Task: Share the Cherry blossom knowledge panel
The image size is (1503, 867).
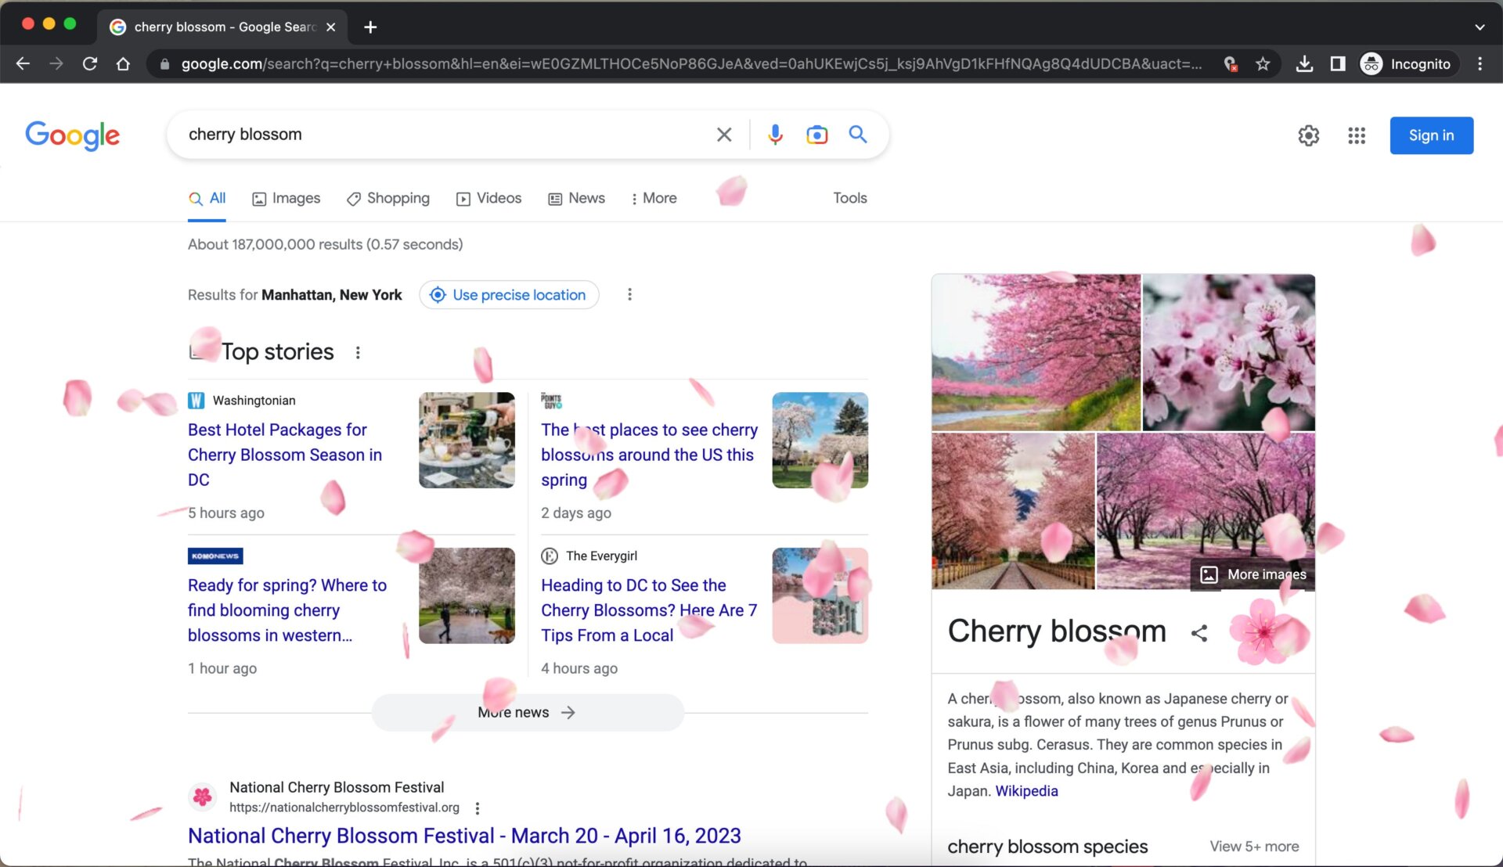Action: pos(1199,633)
